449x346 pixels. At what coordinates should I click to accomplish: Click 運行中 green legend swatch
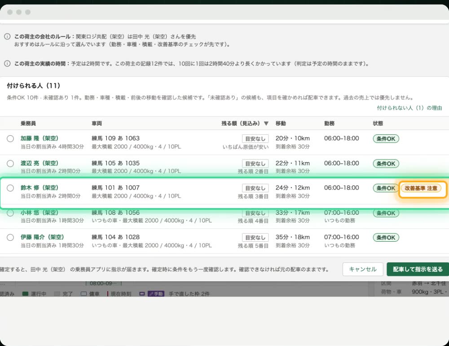click(x=25, y=294)
